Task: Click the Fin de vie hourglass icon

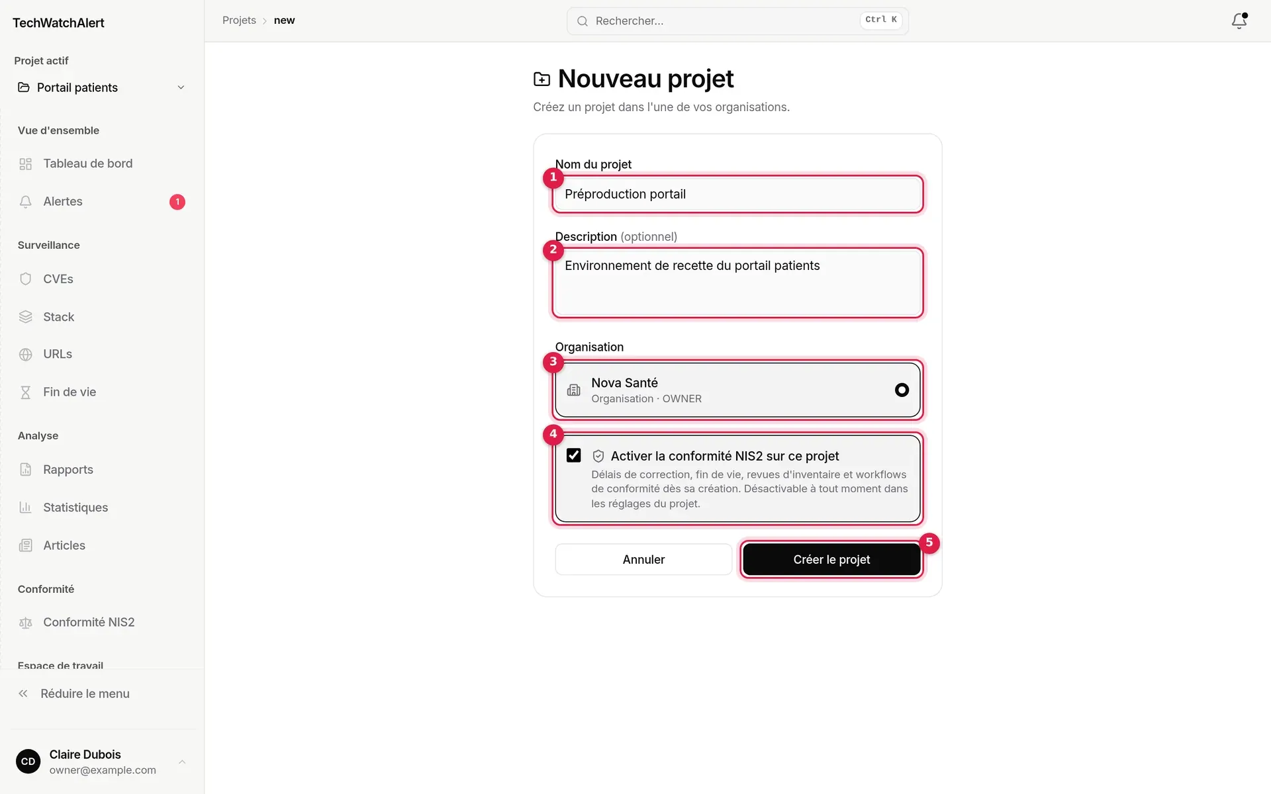Action: coord(26,392)
